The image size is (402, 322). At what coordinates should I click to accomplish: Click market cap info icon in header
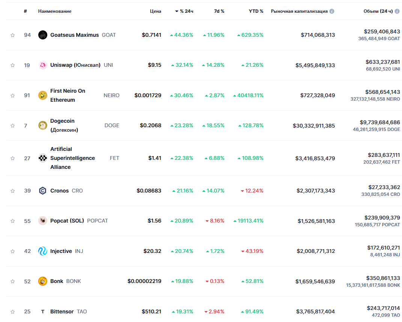(332, 11)
